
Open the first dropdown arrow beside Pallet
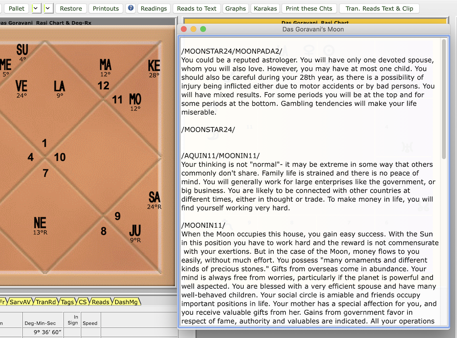36,9
